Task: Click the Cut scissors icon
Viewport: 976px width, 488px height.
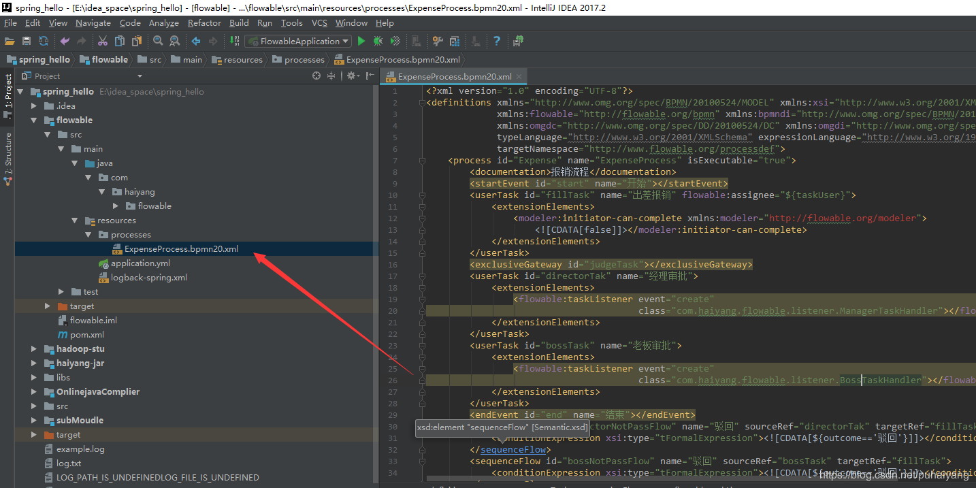Action: (103, 42)
